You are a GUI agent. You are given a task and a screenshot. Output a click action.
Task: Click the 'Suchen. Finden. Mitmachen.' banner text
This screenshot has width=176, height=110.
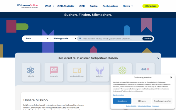point(88,15)
